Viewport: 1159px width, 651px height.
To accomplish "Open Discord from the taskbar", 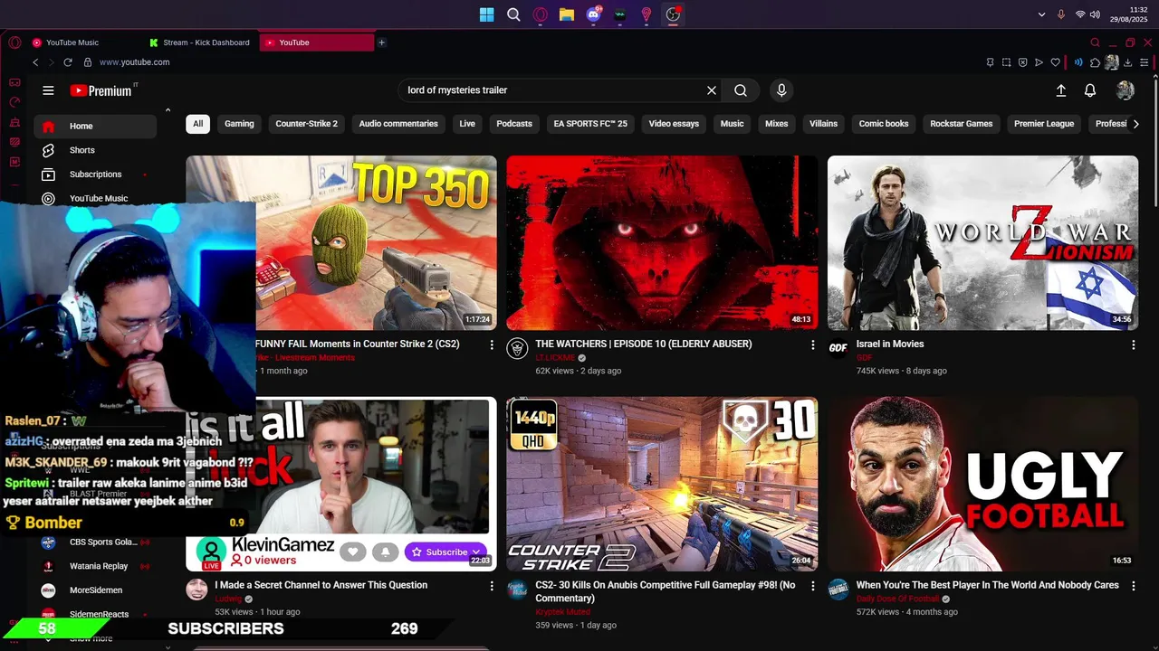I will 593,14.
